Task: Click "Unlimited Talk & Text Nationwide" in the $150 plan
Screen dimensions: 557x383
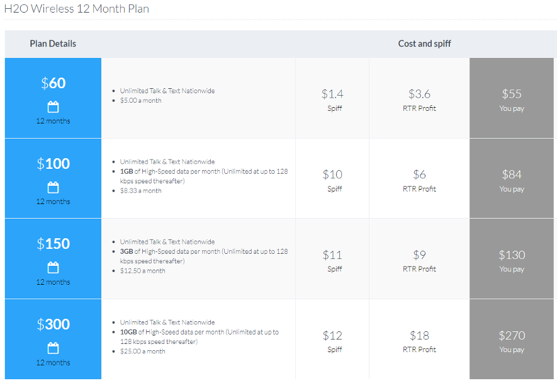Action: (167, 242)
